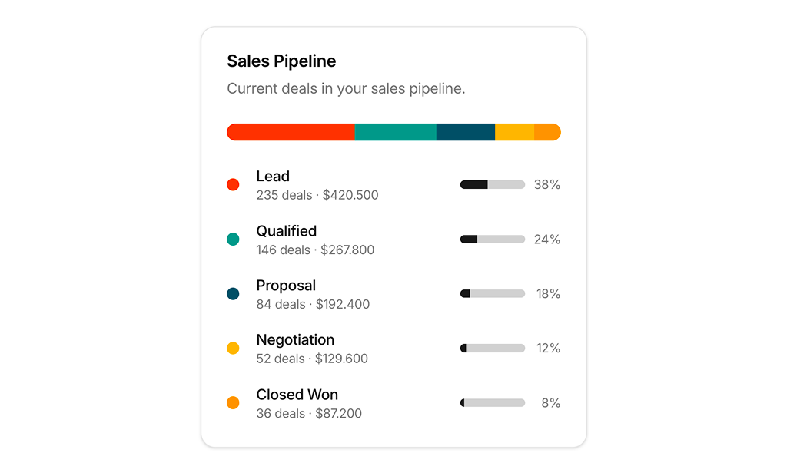Click the 84 deals · $192.400 text
The image size is (787, 476).
[x=313, y=305]
